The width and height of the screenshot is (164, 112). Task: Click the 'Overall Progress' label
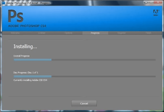pyautogui.click(x=22, y=56)
